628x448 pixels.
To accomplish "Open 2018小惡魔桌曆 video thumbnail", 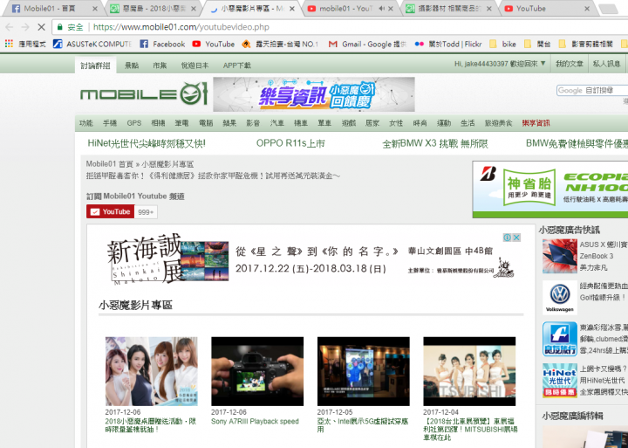I will click(x=152, y=371).
